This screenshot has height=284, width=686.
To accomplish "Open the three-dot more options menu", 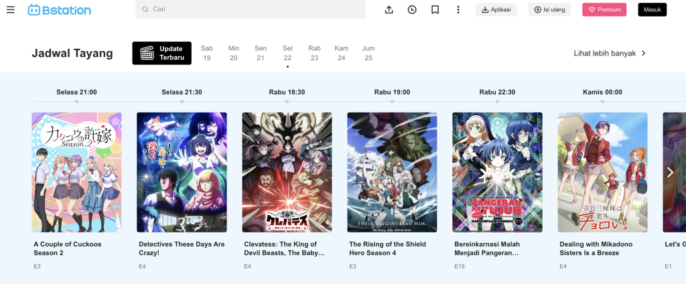I will [458, 9].
